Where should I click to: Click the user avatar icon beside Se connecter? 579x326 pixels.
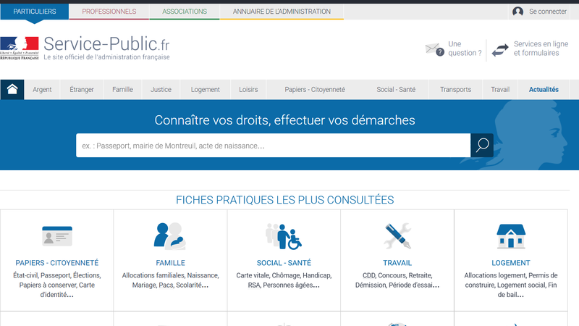(517, 12)
